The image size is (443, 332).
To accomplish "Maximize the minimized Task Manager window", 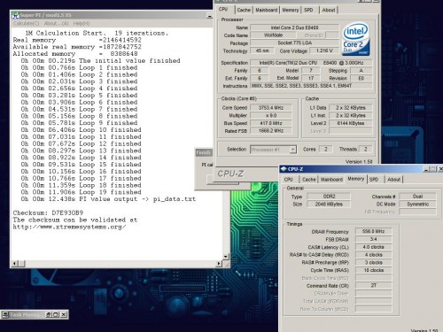I will (x=56, y=314).
